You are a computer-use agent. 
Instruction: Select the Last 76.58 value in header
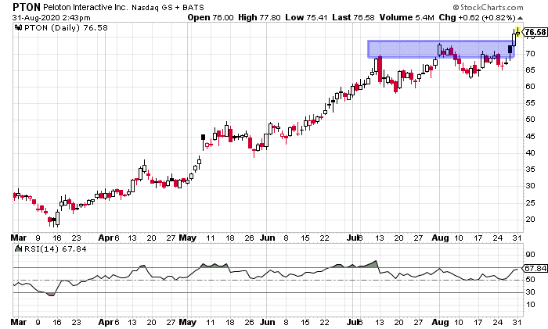click(x=353, y=17)
